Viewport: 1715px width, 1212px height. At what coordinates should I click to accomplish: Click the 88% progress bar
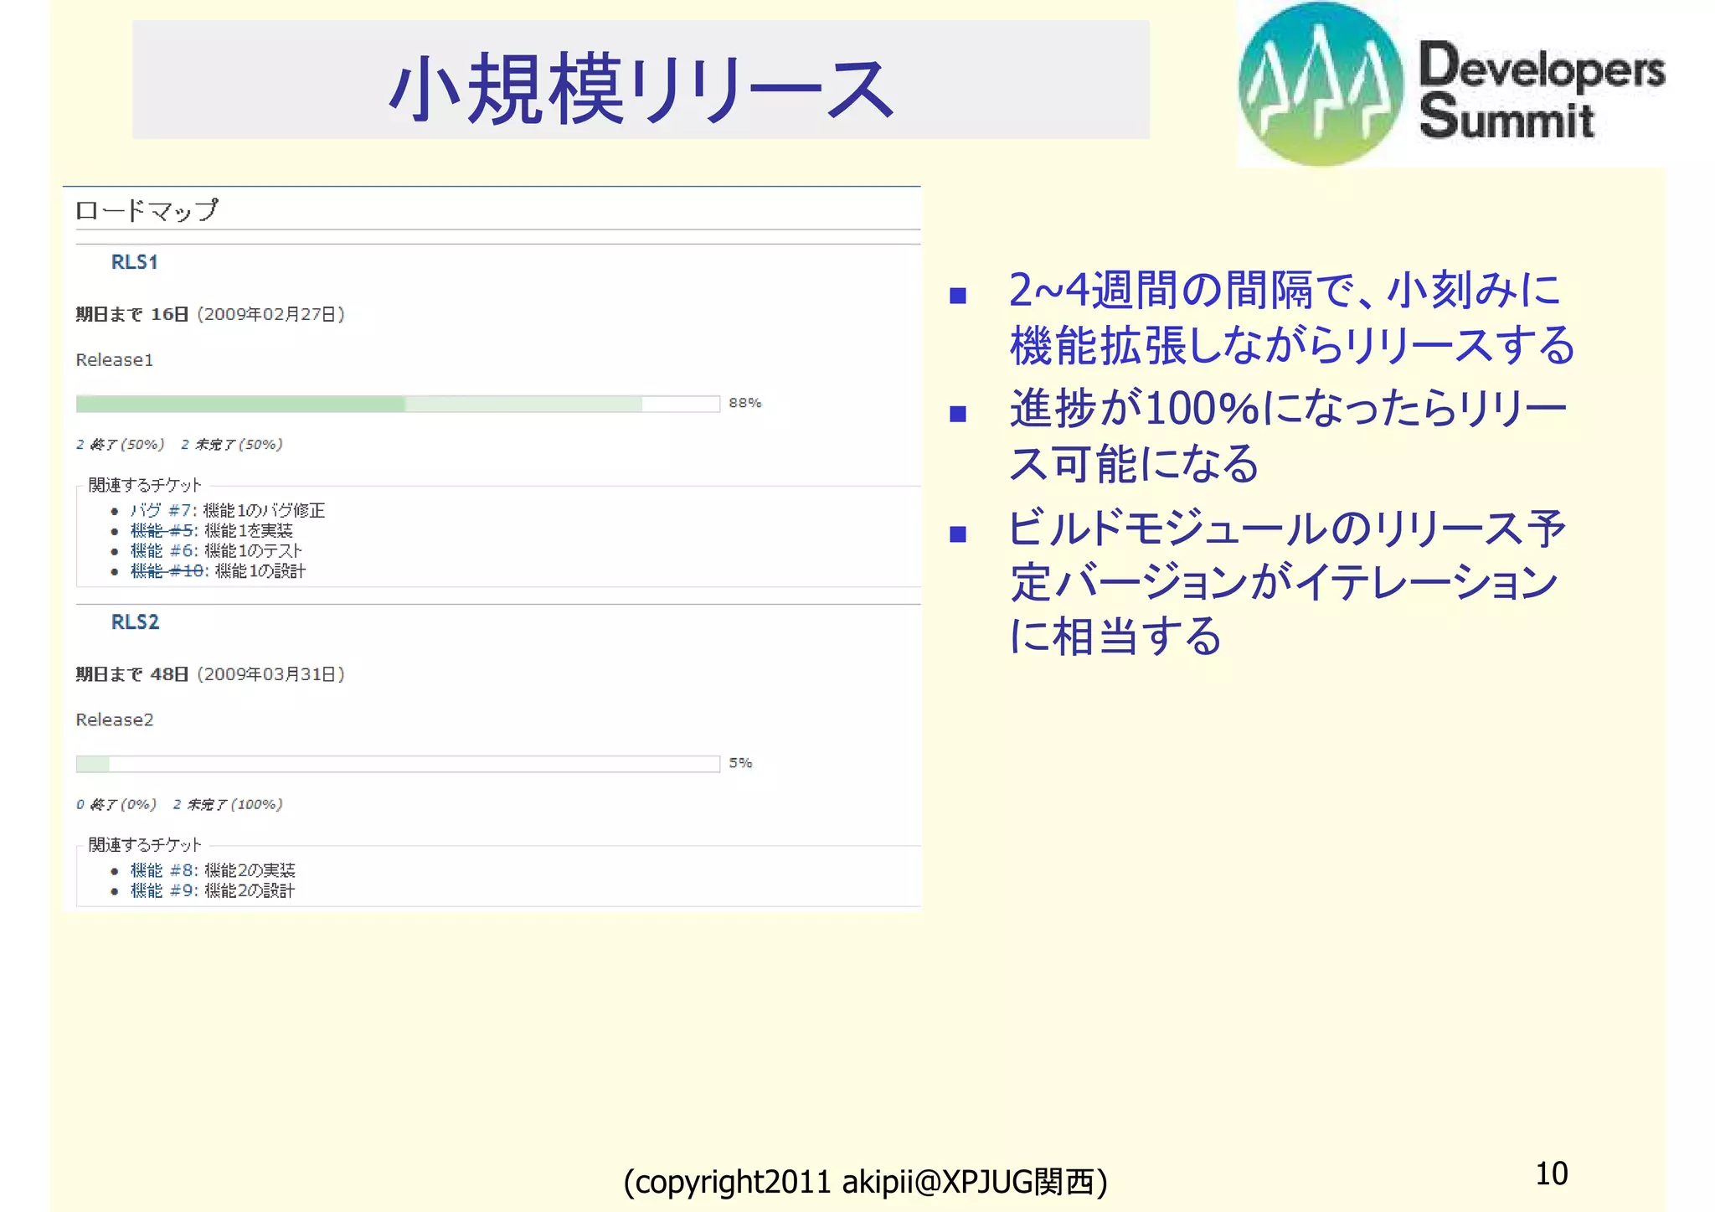pyautogui.click(x=398, y=404)
